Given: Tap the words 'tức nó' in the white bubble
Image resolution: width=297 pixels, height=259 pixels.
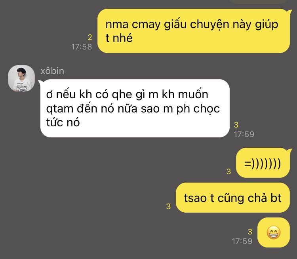Looking at the screenshot, I should pyautogui.click(x=63, y=122).
